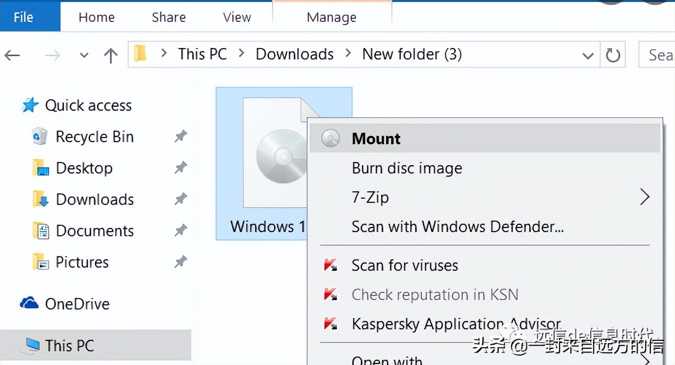Image resolution: width=675 pixels, height=365 pixels.
Task: Click Downloads in the breadcrumb path
Action: point(294,54)
